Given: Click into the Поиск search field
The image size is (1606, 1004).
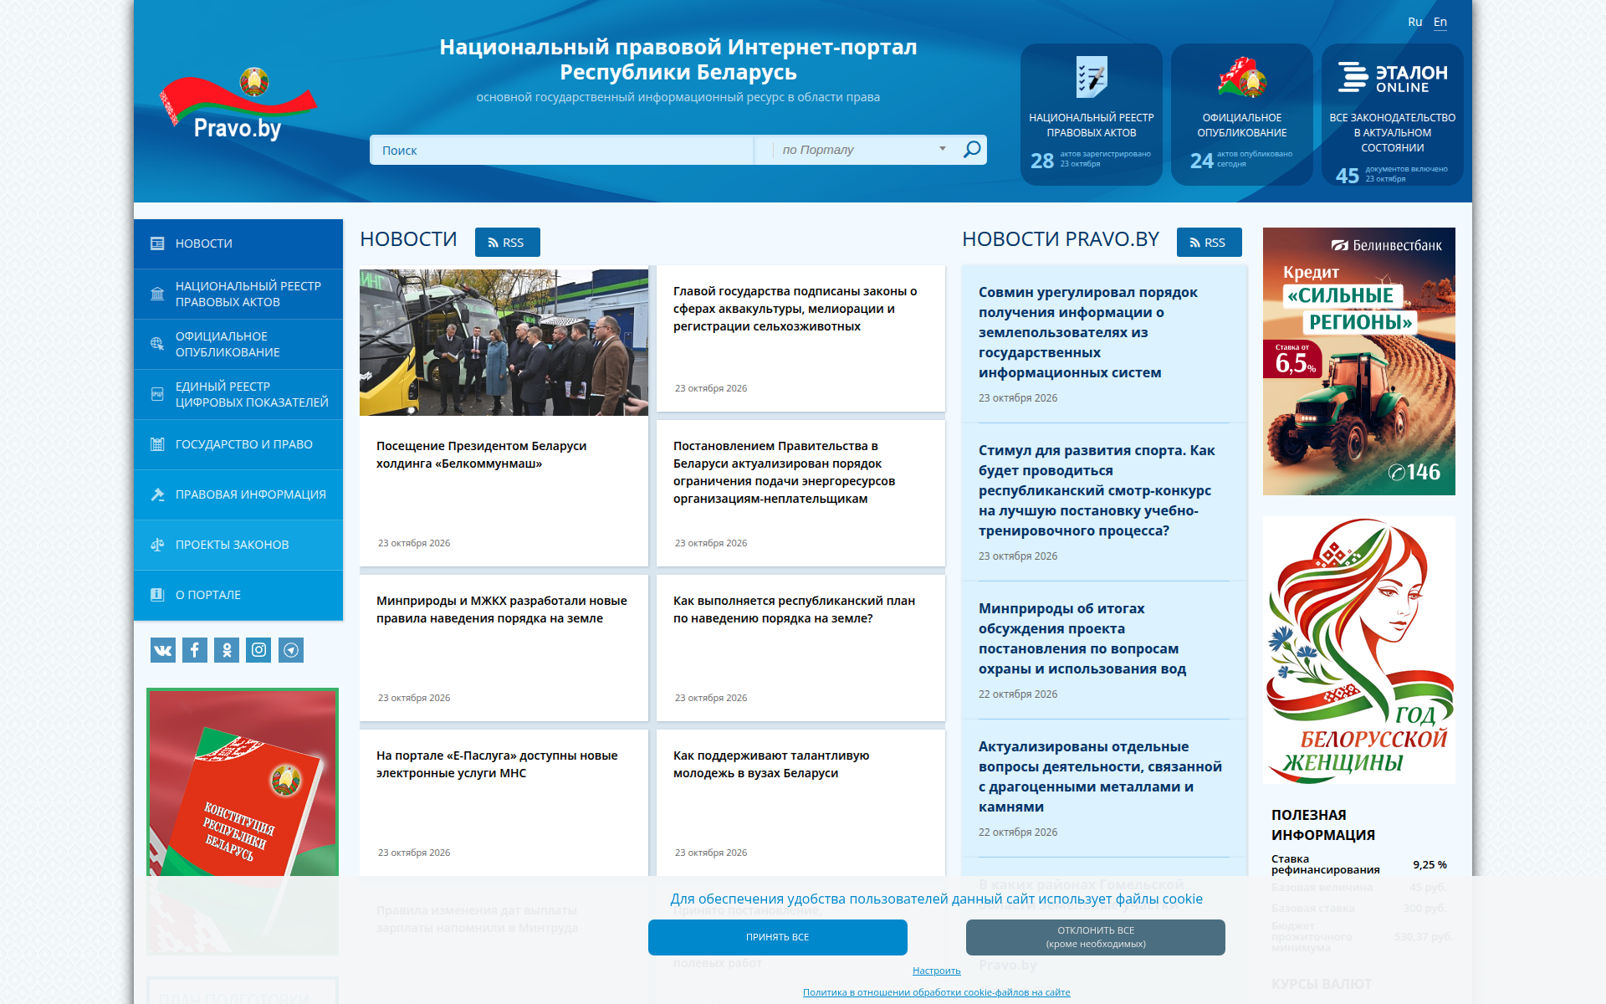Looking at the screenshot, I should click(561, 150).
